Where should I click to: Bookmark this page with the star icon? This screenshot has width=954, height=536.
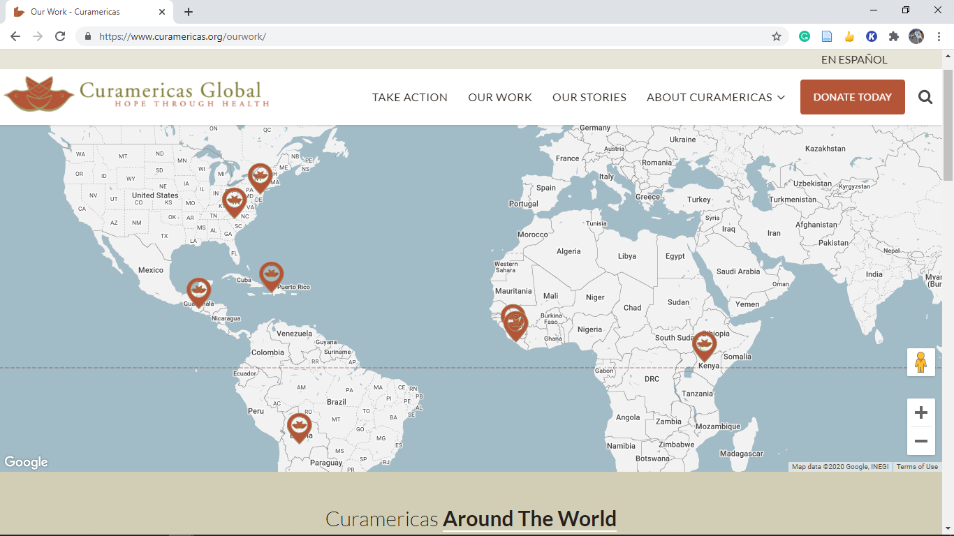[777, 36]
